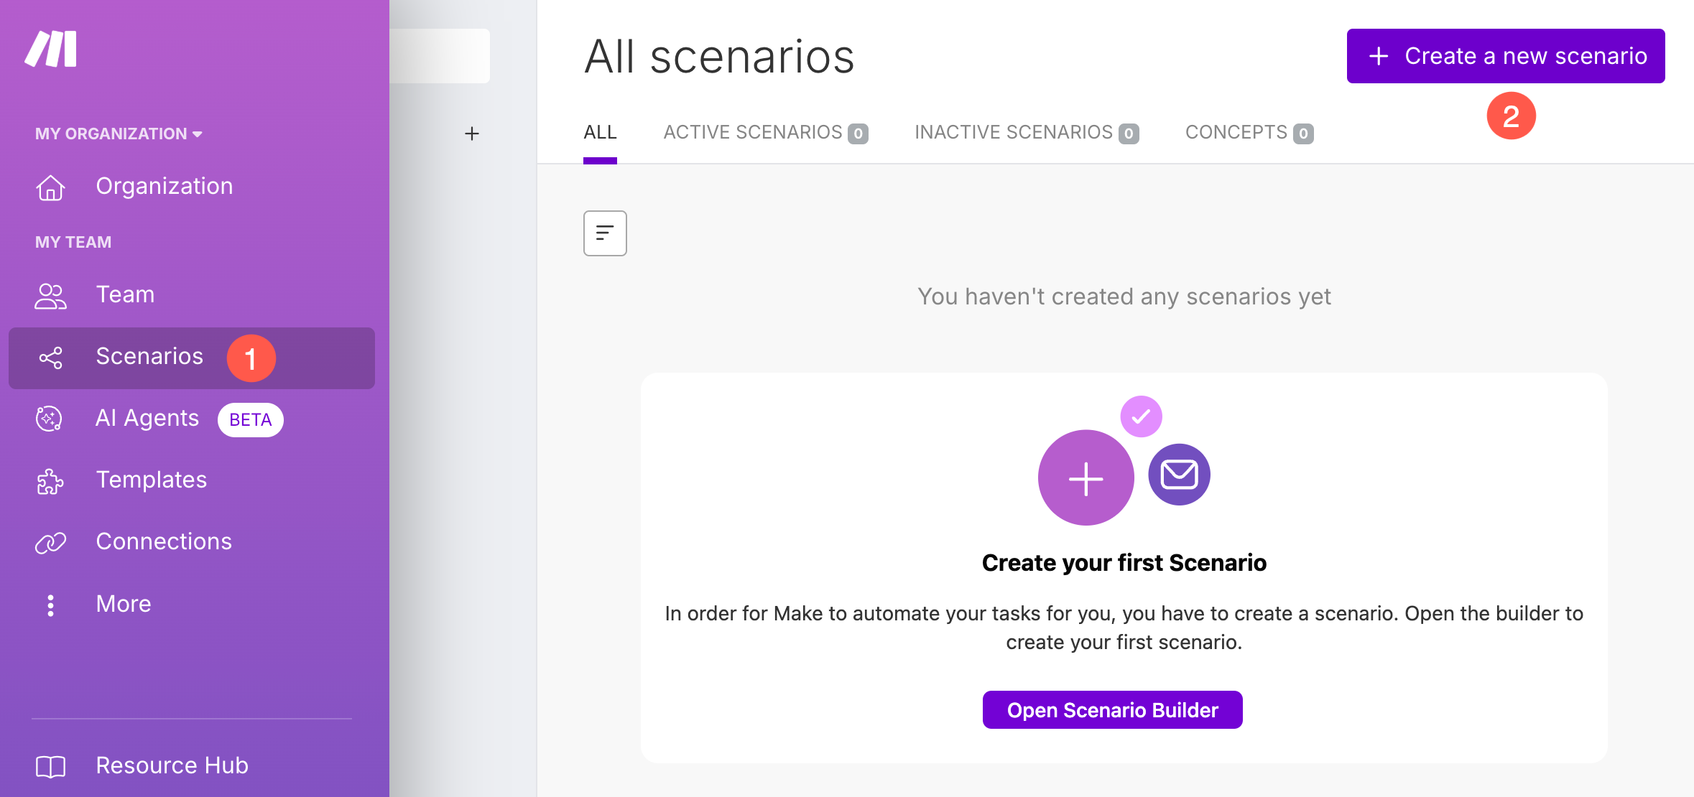Click the sort/filter list icon
1694x797 pixels.
click(x=605, y=233)
